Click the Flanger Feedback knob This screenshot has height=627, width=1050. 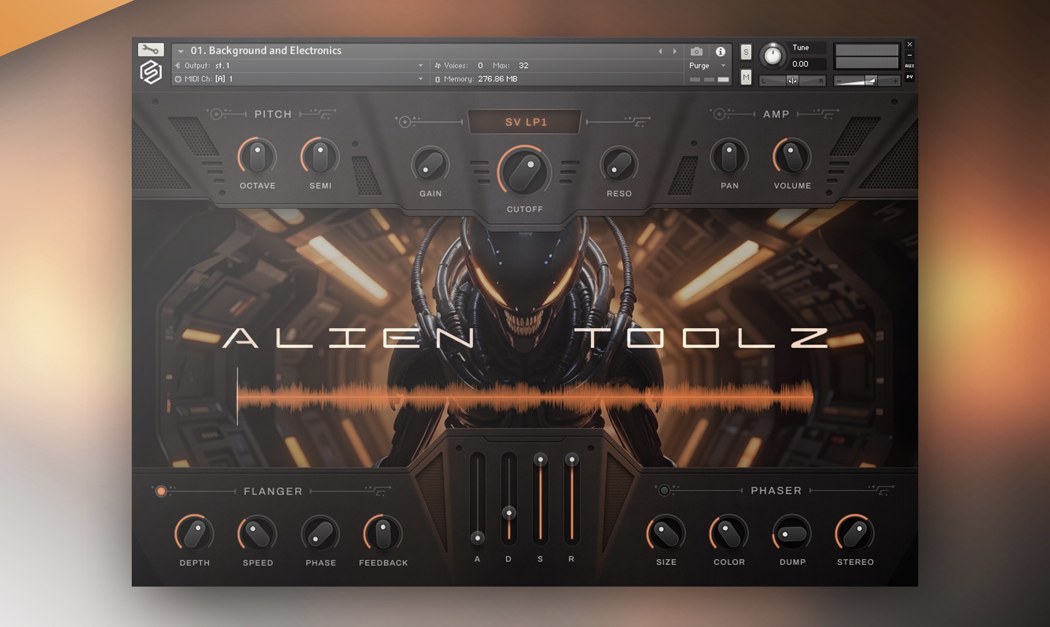[x=383, y=534]
